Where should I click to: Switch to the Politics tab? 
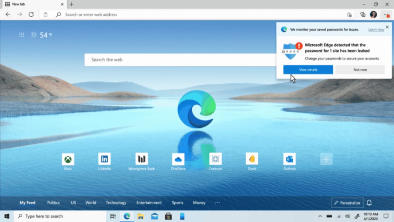coord(54,203)
